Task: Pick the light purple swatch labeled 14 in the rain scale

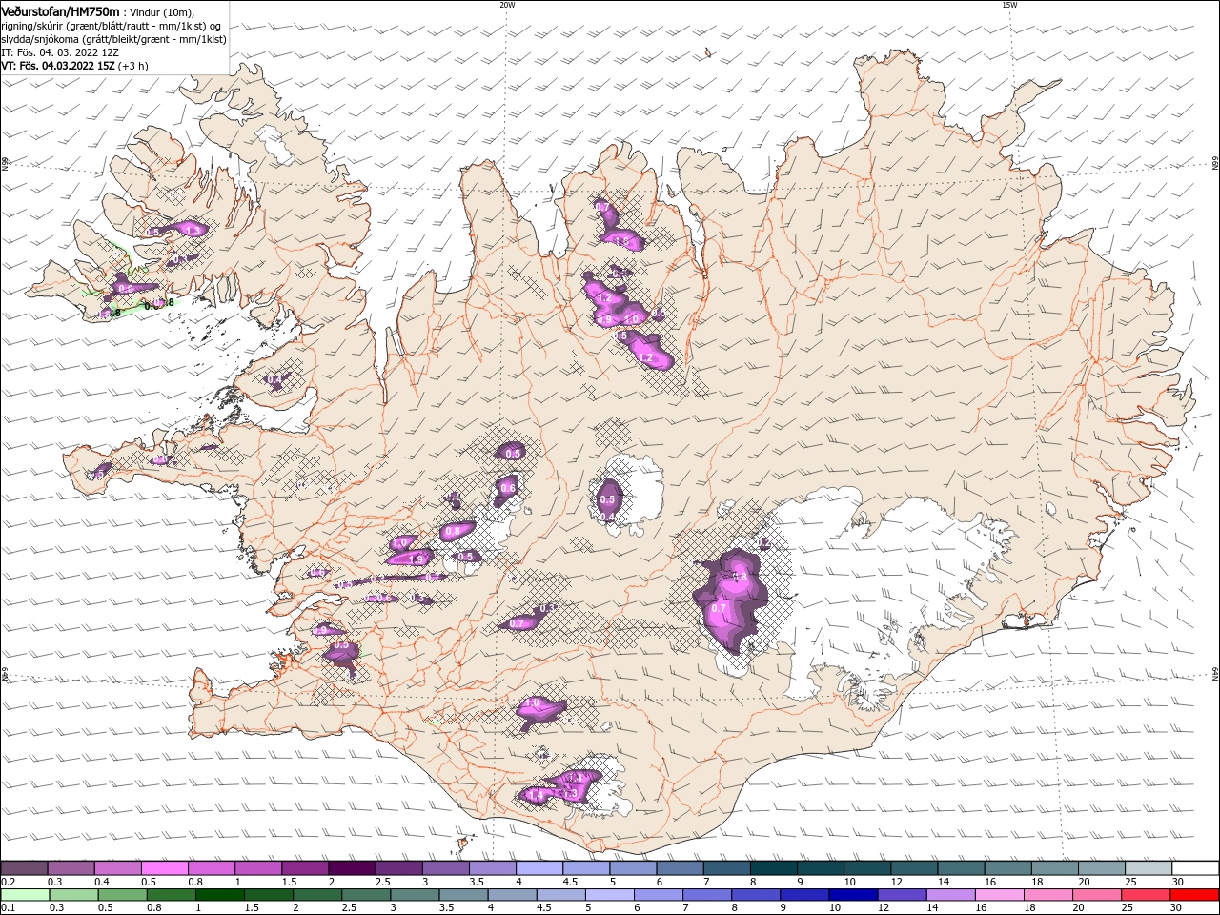Action: tap(949, 895)
